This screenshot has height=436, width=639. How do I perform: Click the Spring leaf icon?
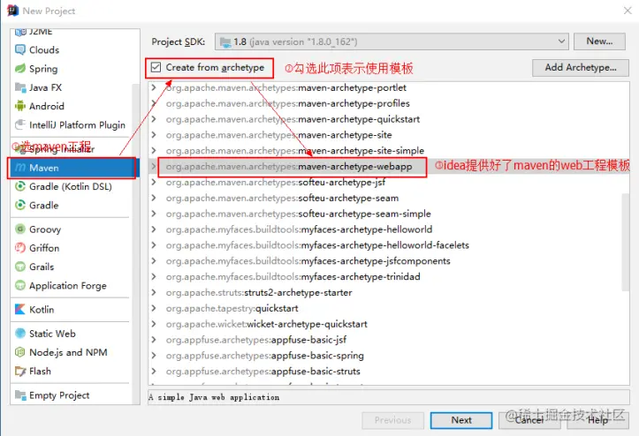(20, 68)
